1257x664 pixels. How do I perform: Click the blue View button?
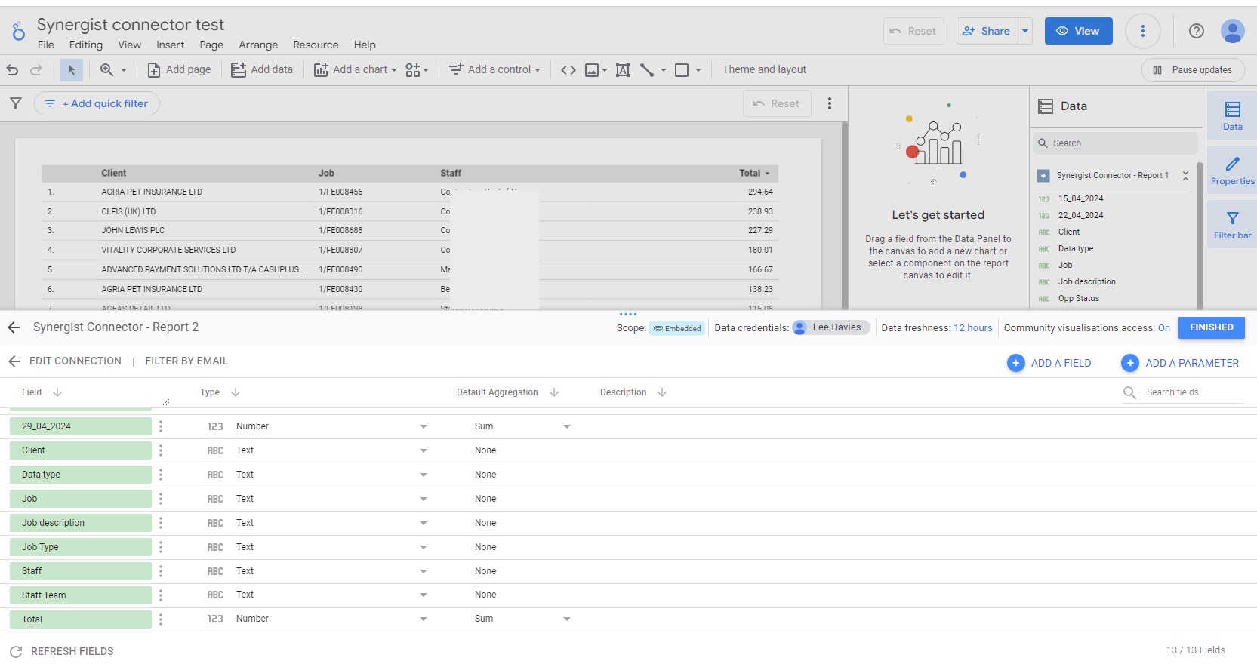pyautogui.click(x=1079, y=31)
